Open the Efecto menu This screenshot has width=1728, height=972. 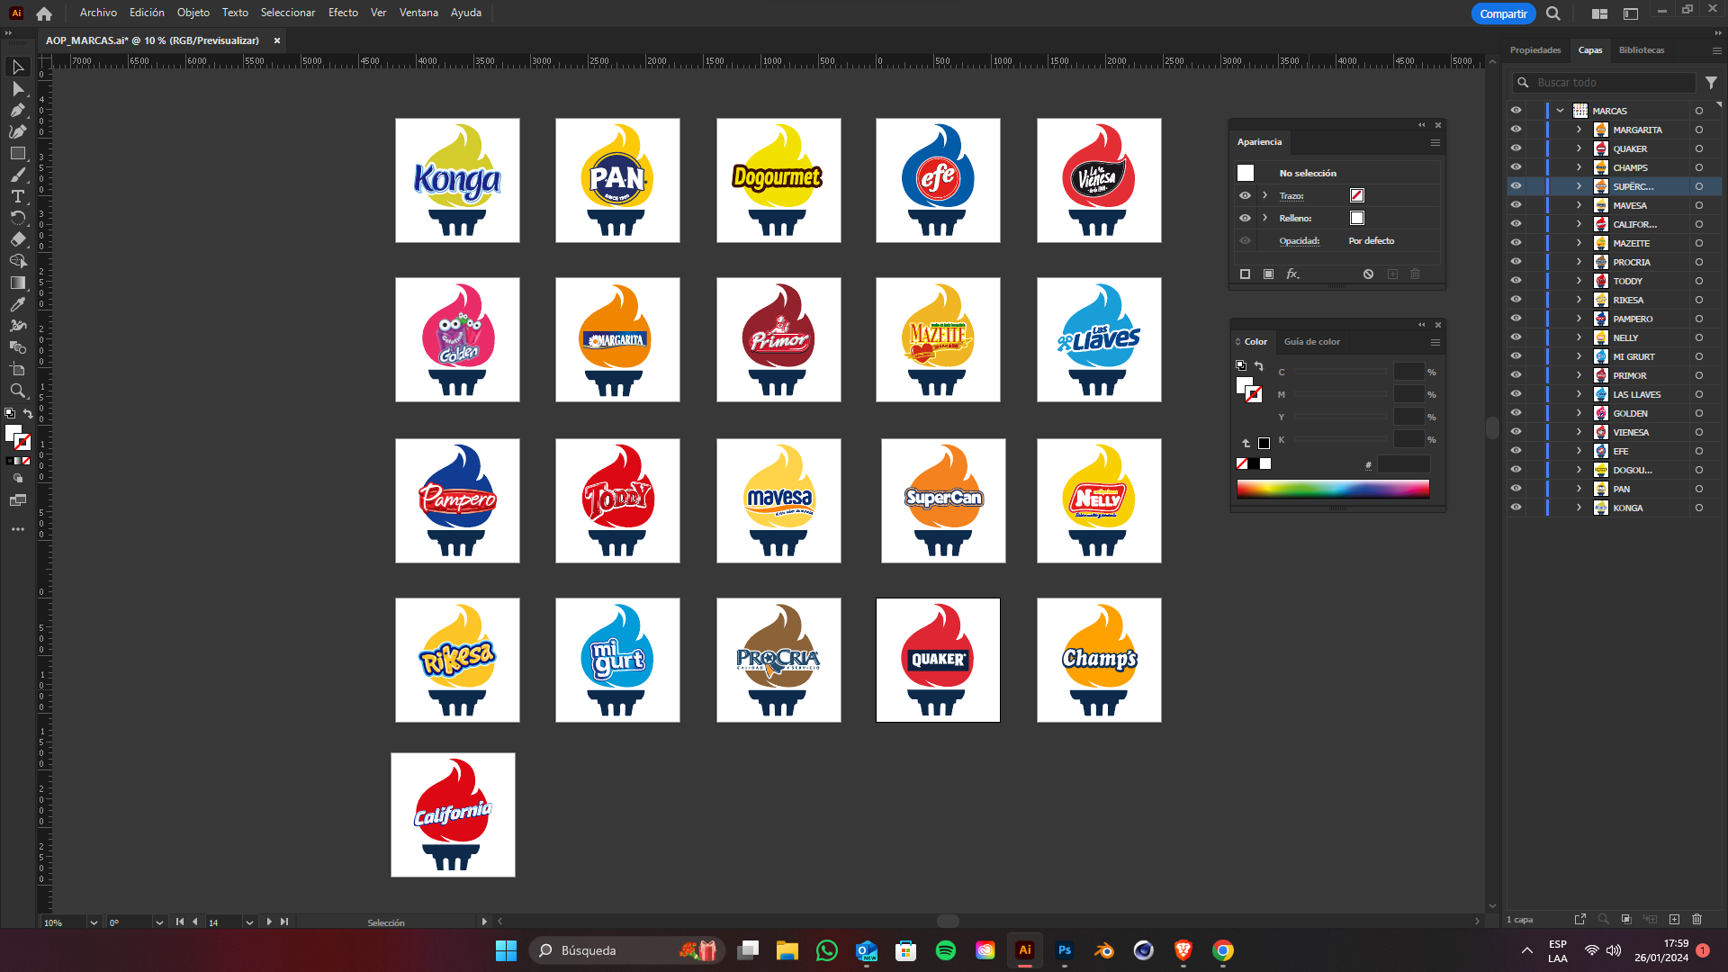(x=342, y=13)
